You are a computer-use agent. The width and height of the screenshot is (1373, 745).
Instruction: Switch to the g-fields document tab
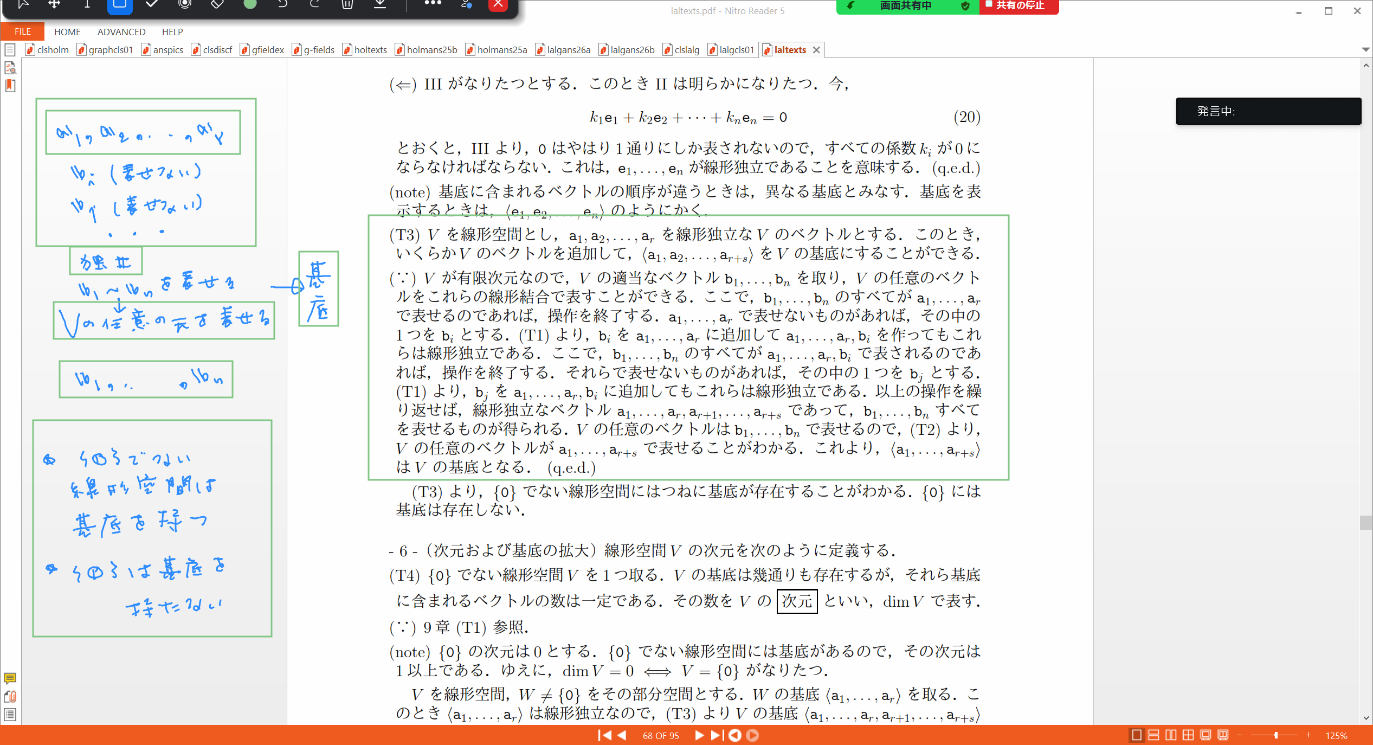tap(313, 50)
